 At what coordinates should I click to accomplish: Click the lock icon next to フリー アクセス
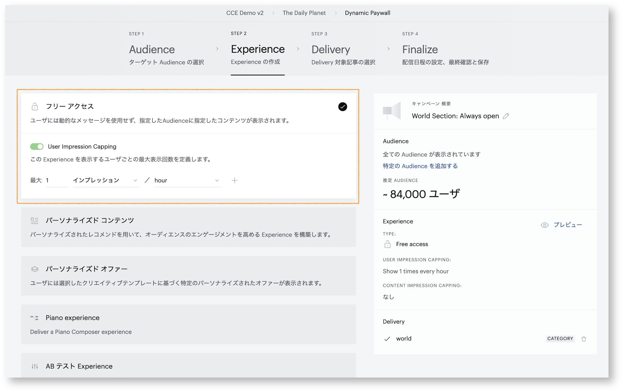point(35,106)
